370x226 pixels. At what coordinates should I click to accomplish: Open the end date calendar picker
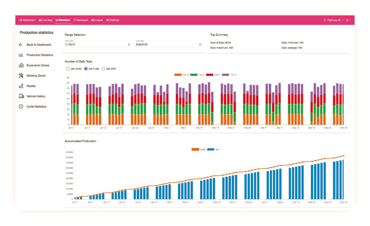click(x=200, y=45)
